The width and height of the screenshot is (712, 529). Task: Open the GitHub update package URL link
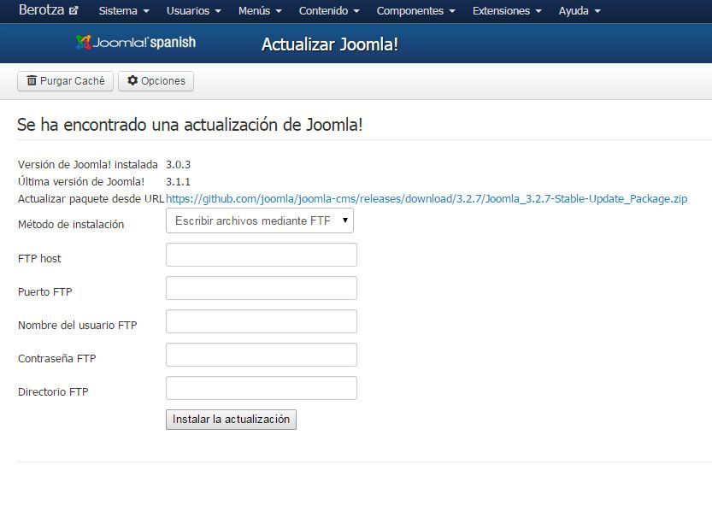tap(427, 199)
